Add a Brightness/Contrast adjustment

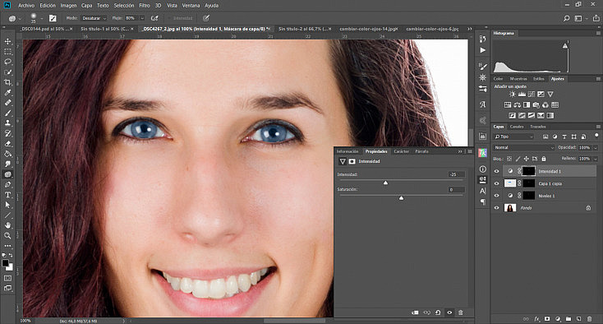pyautogui.click(x=513, y=95)
